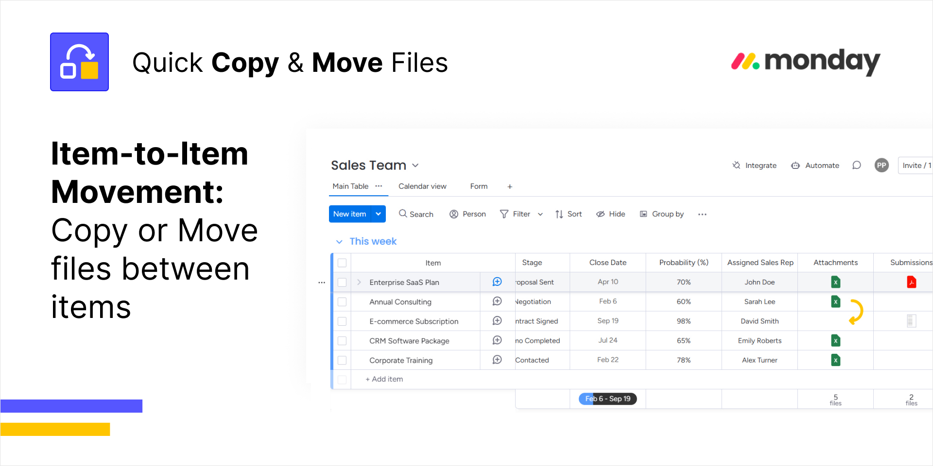Image resolution: width=933 pixels, height=466 pixels.
Task: Open the file thumbnail in E-commerce Subscription submissions
Action: 912,321
